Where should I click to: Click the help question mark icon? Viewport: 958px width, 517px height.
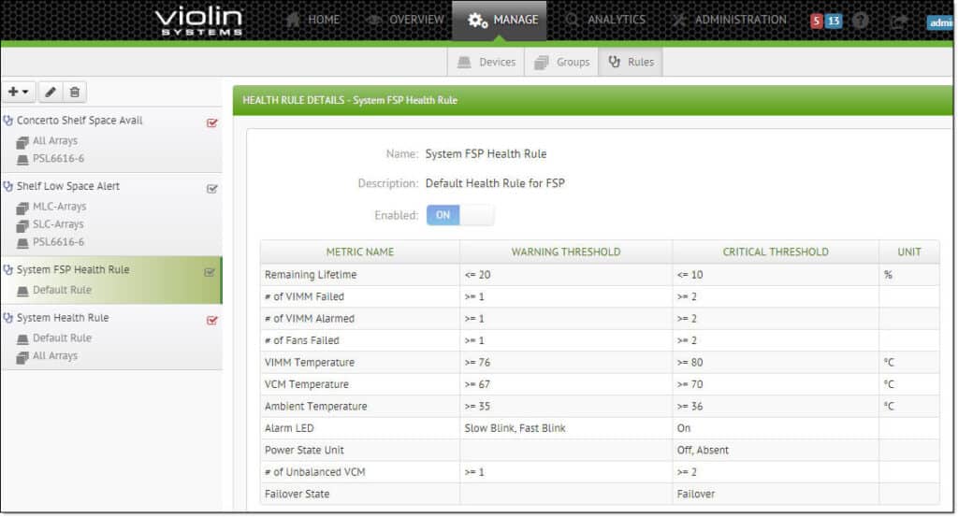click(861, 21)
